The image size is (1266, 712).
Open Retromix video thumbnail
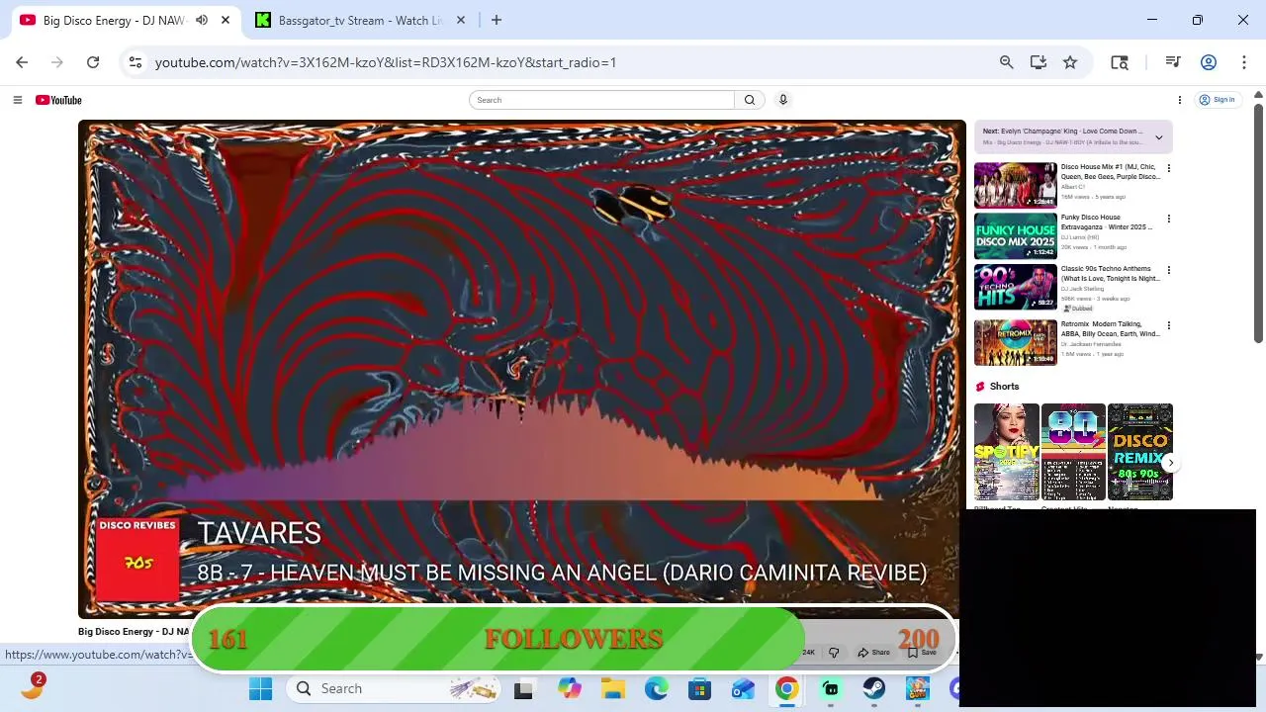1015,342
